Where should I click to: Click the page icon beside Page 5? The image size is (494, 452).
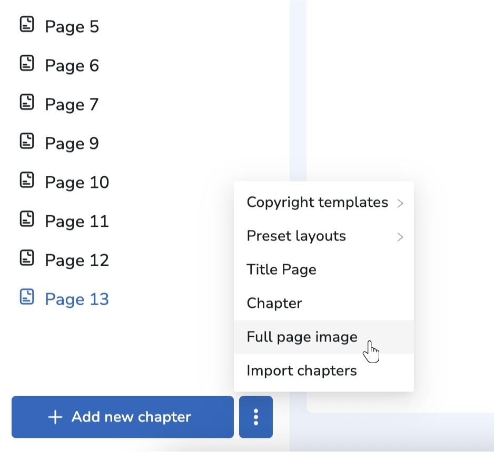tap(27, 25)
